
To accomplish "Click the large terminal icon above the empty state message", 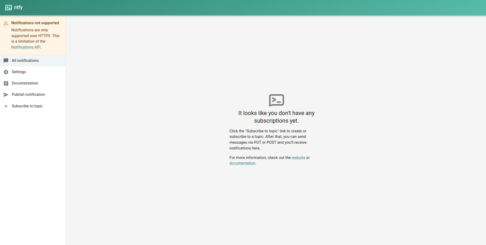I will (x=276, y=100).
